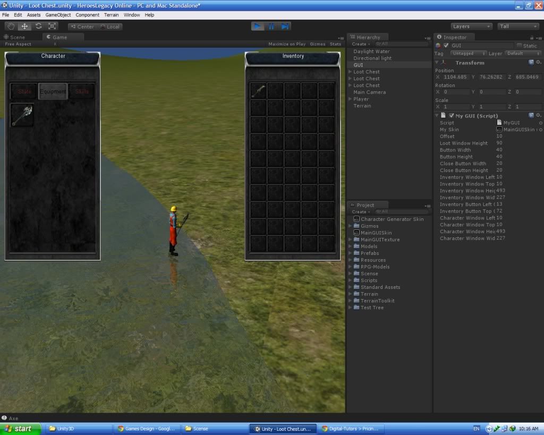The width and height of the screenshot is (544, 435).
Task: Open the Untagged tag dropdown
Action: point(469,54)
